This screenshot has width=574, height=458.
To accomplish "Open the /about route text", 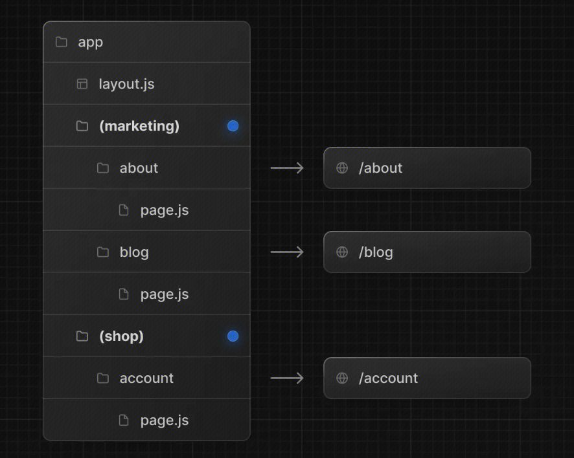I will point(380,168).
